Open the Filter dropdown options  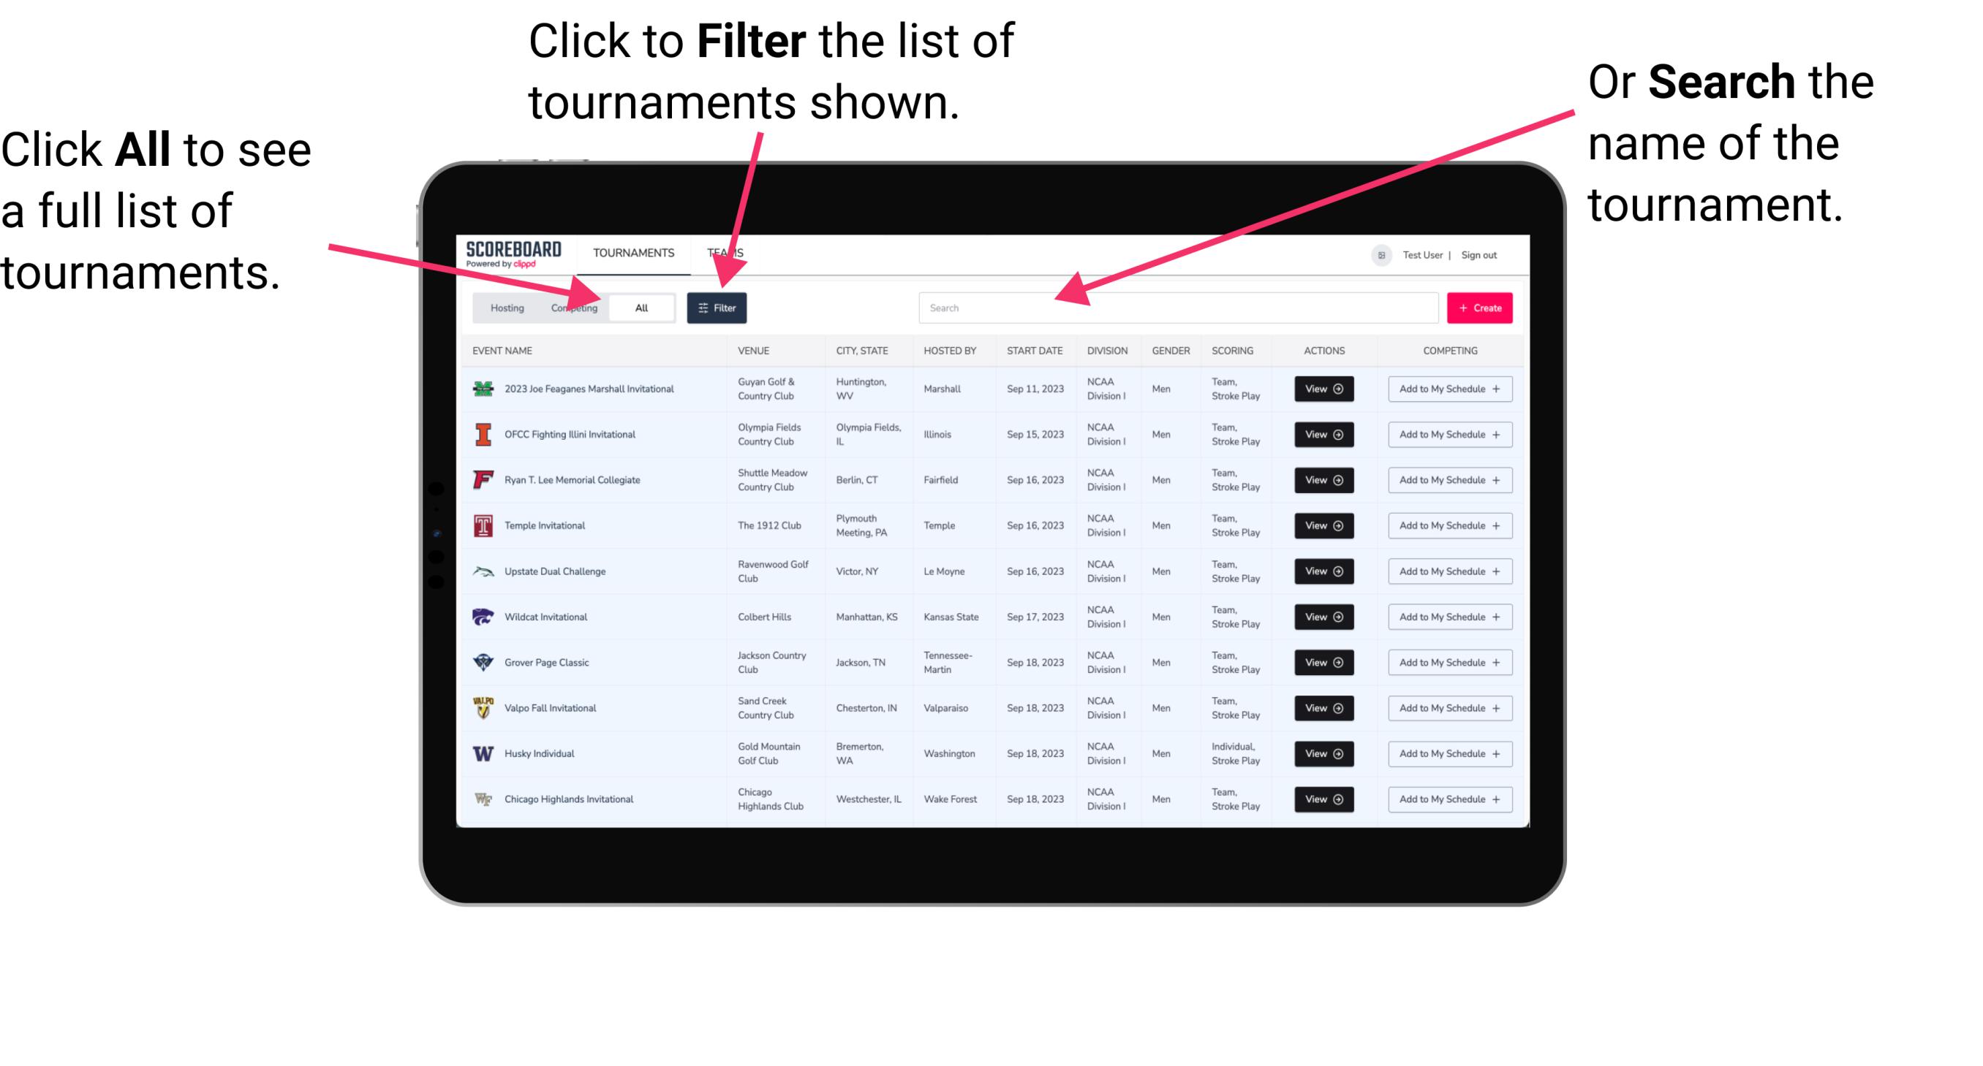[x=717, y=307]
